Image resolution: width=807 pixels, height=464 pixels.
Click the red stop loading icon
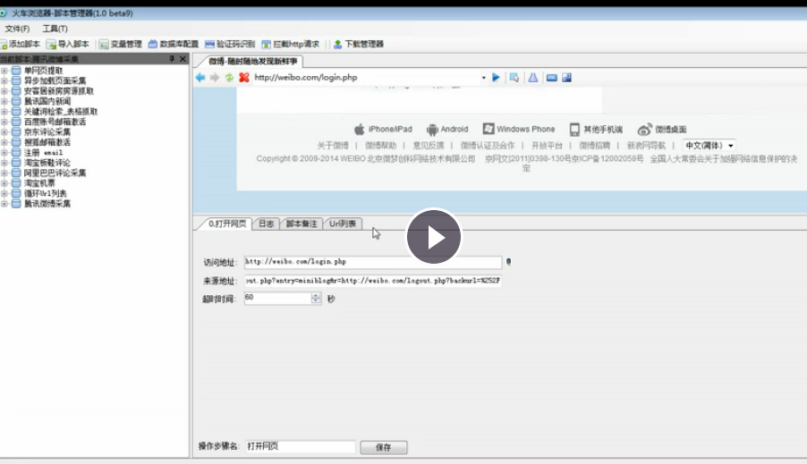click(244, 78)
